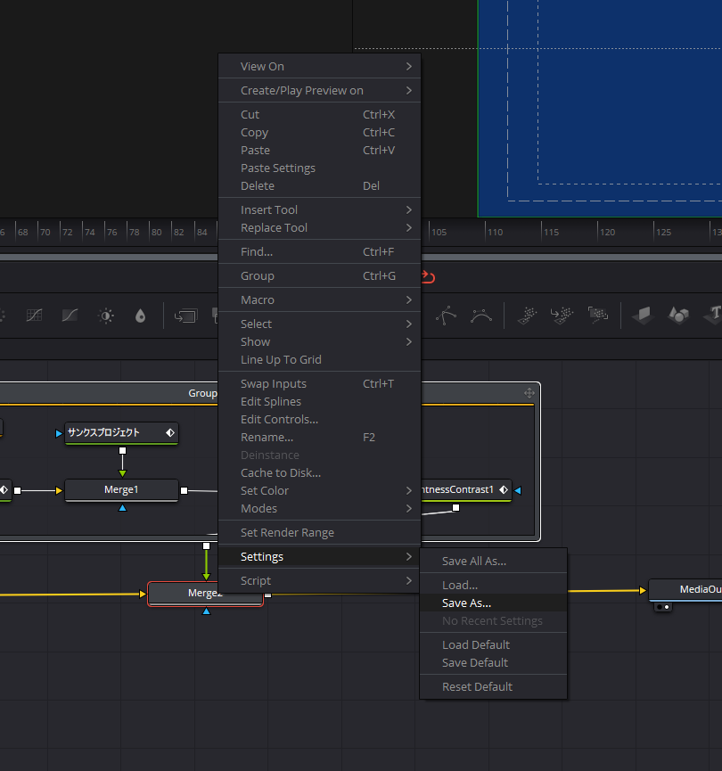Choose Delete from the context menu
This screenshot has width=722, height=771.
point(319,186)
